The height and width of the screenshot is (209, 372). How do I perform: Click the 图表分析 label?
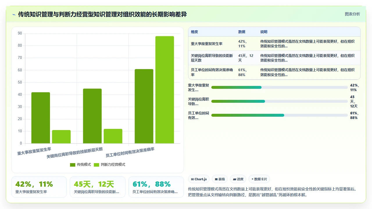352,14
